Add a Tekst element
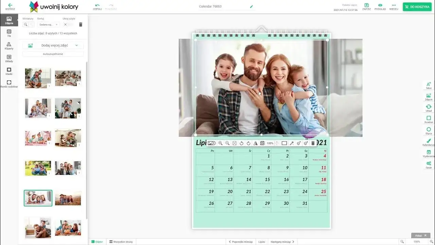The width and height of the screenshot is (435, 245). pyautogui.click(x=429, y=85)
